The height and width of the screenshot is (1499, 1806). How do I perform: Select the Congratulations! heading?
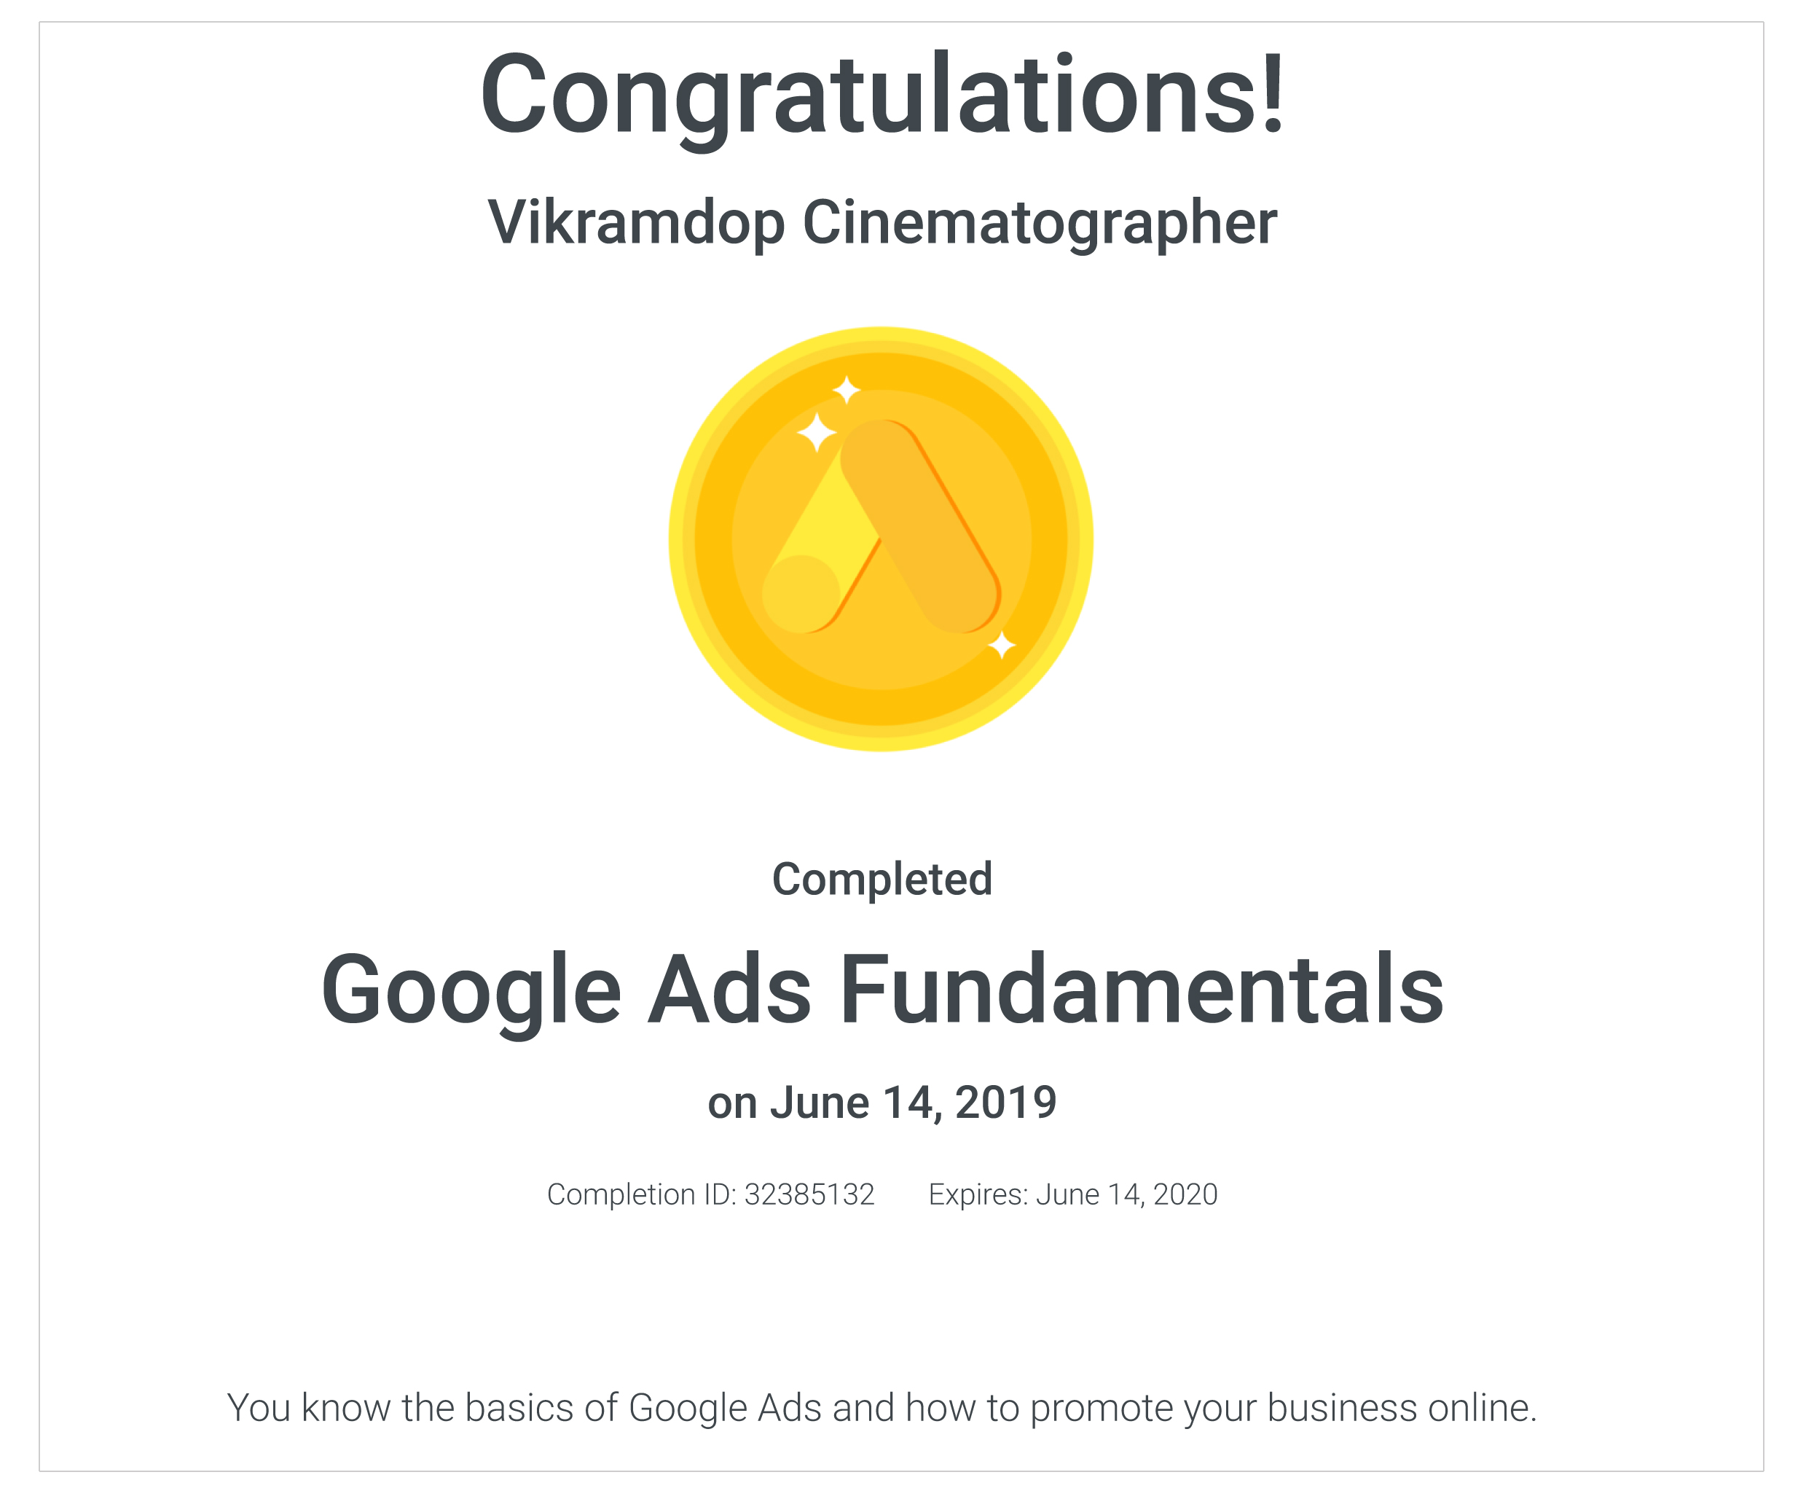pyautogui.click(x=882, y=95)
